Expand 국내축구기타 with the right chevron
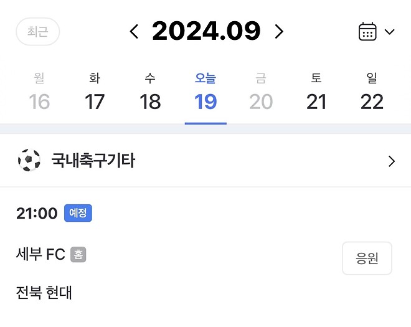Viewport: 411px width, 327px height. click(392, 161)
